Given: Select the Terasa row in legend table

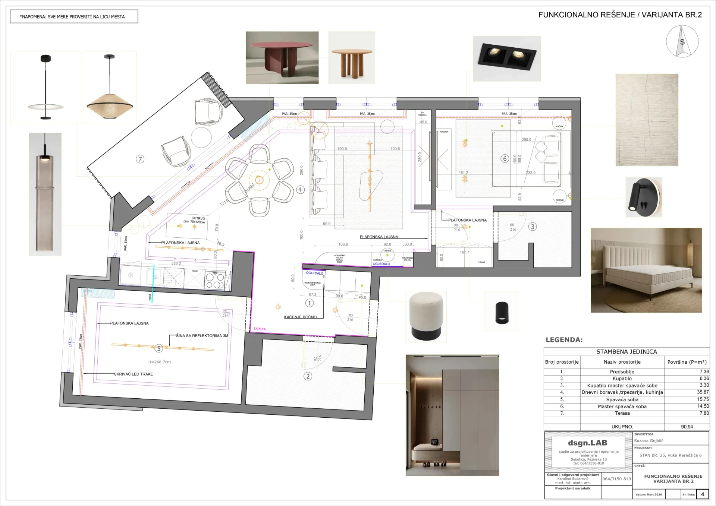Looking at the screenshot, I should coord(626,413).
